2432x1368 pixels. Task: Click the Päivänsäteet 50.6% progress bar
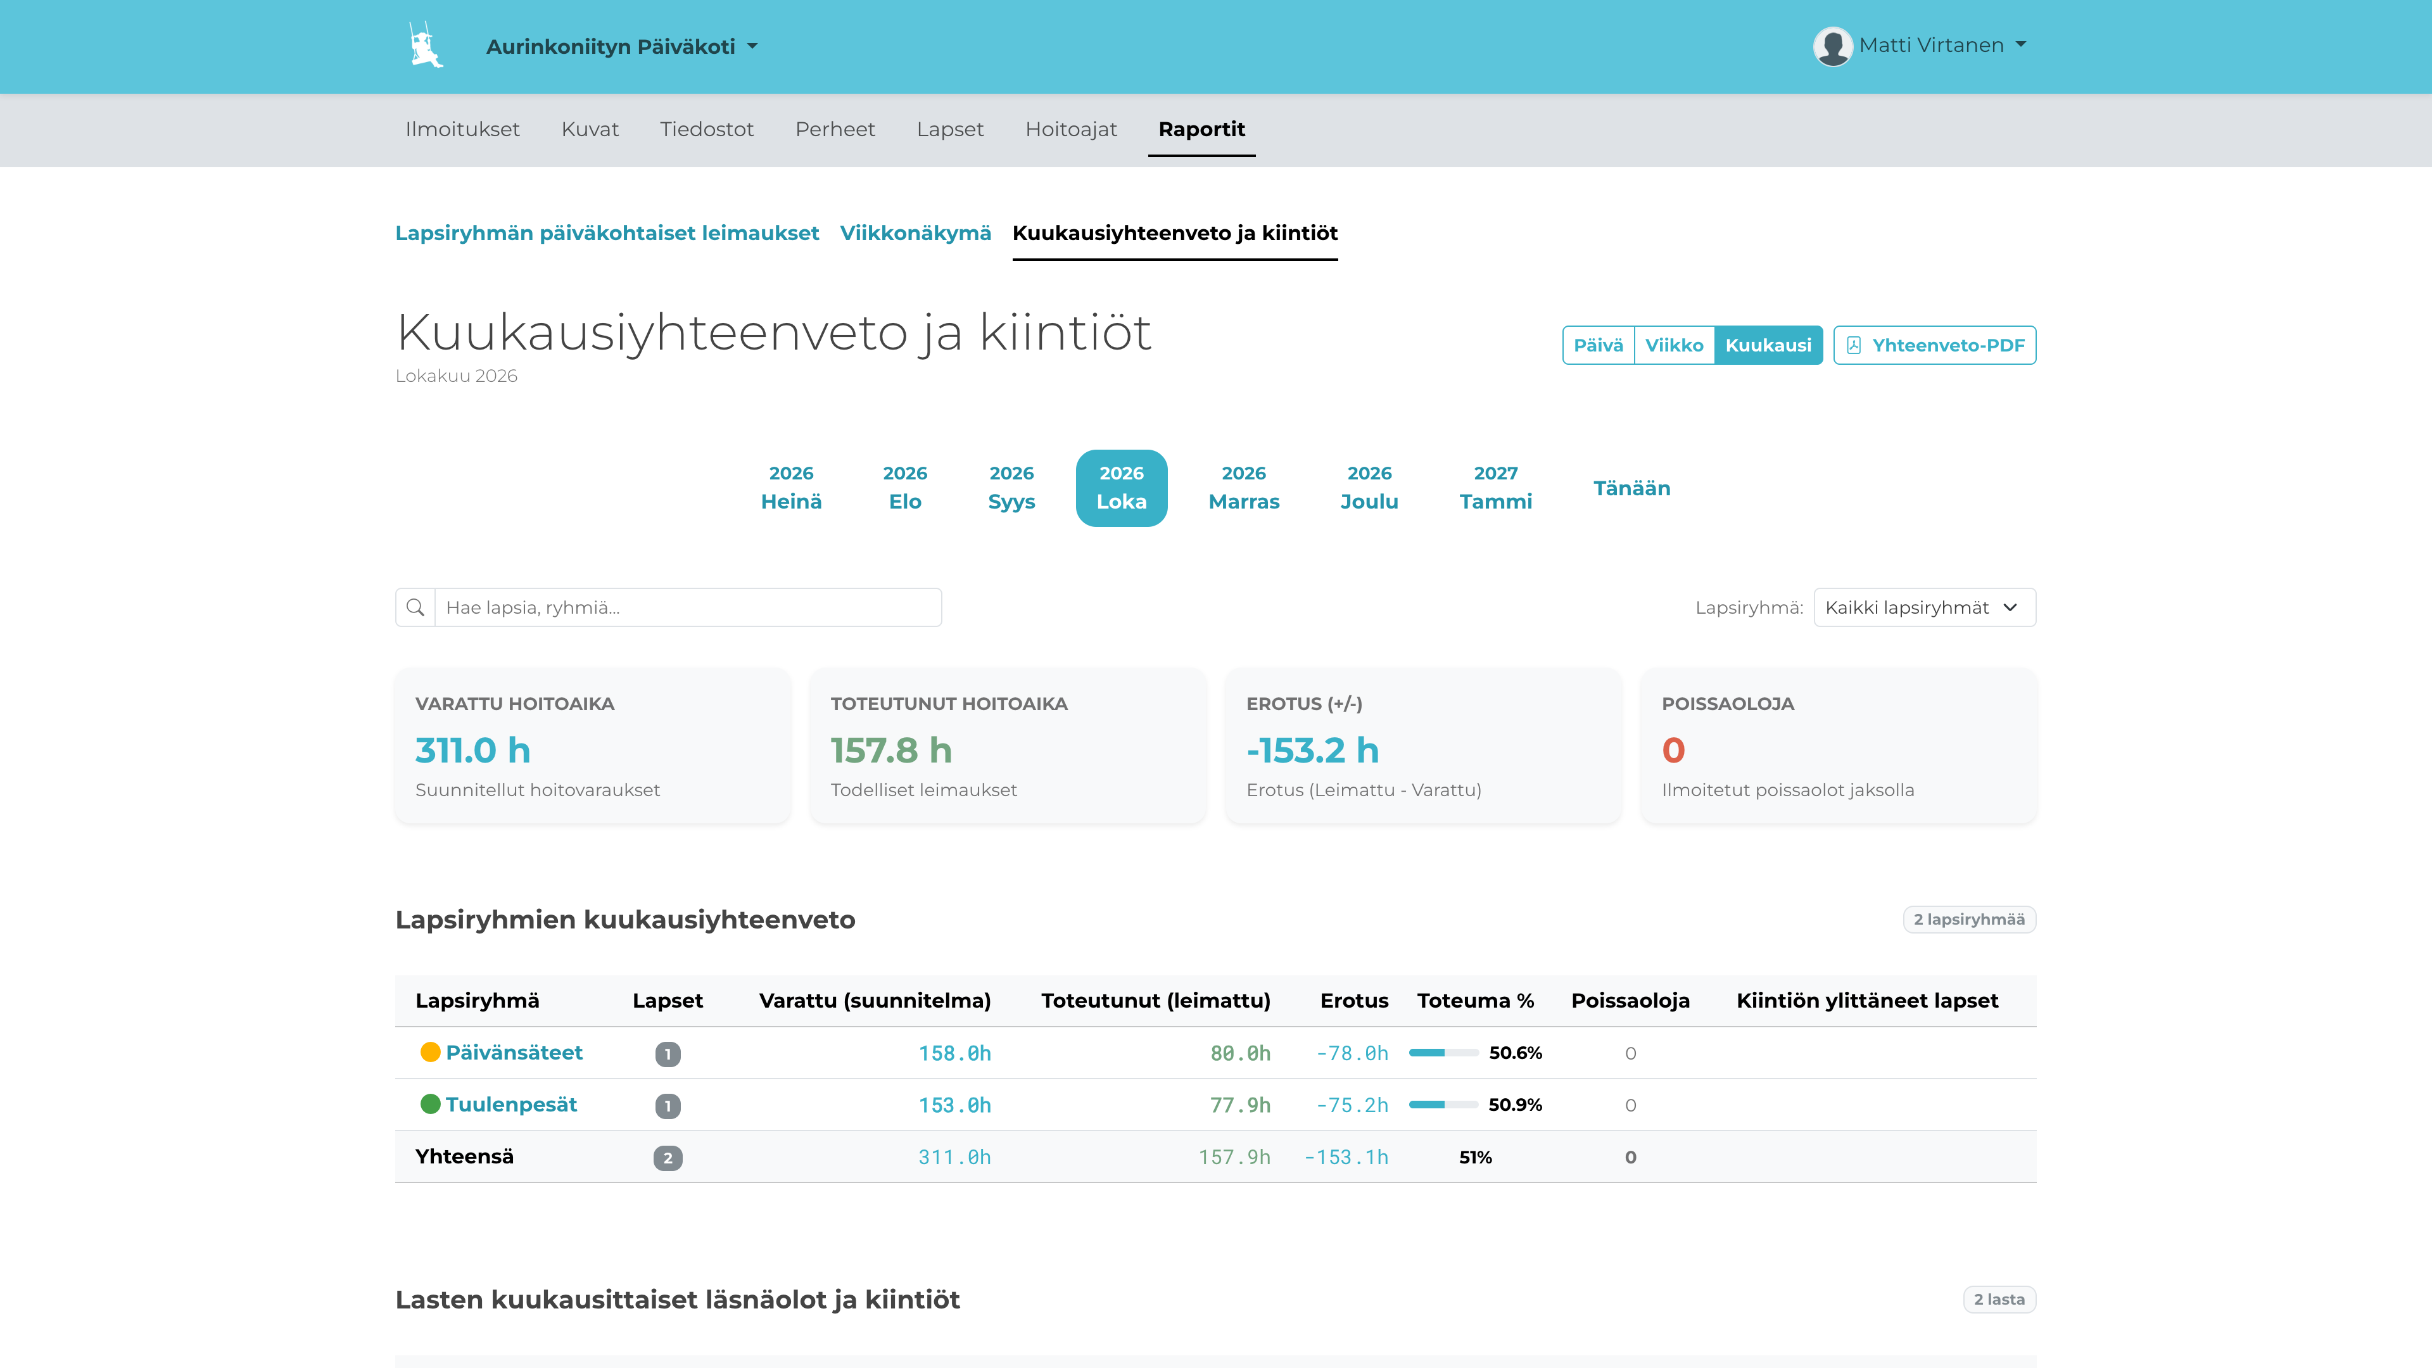click(x=1443, y=1053)
